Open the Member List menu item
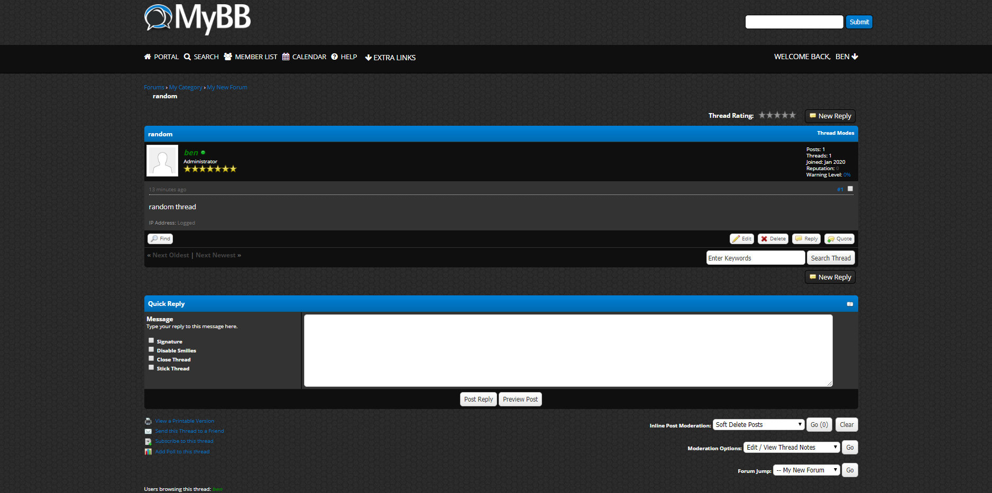This screenshot has height=493, width=992. [x=251, y=57]
